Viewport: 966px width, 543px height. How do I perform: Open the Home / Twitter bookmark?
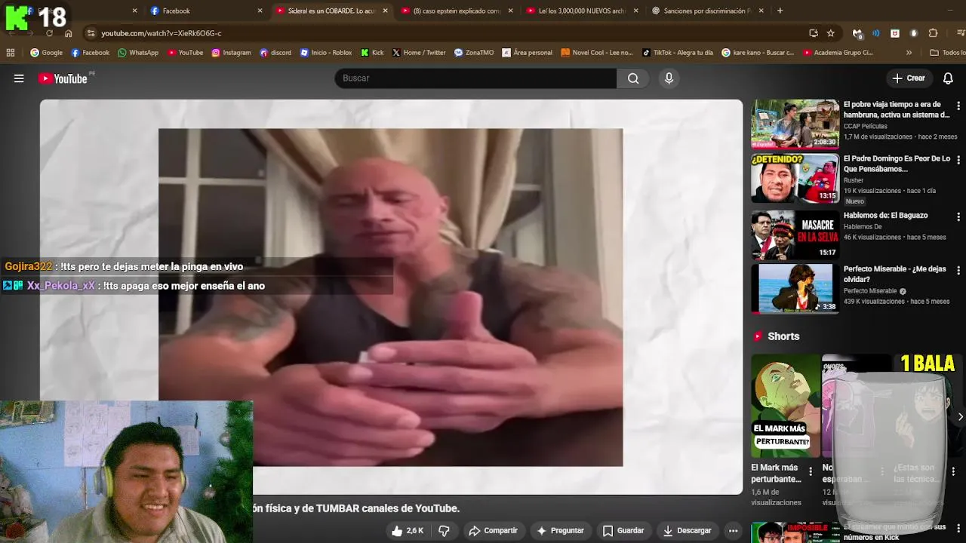(x=419, y=53)
